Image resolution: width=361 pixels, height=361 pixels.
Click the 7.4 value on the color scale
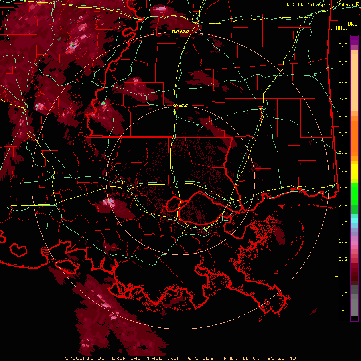coord(343,99)
